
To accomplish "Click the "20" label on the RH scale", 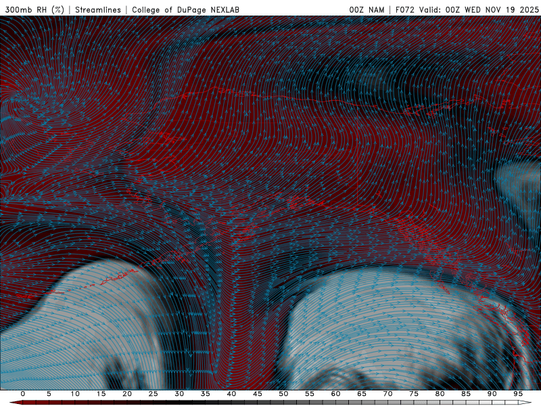I will 127,394.
